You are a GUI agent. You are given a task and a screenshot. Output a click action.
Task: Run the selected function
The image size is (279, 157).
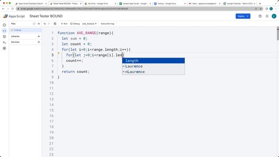pos(64,24)
